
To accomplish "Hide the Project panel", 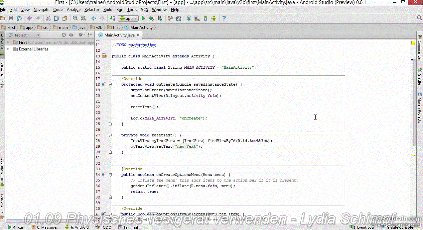I will [90, 35].
